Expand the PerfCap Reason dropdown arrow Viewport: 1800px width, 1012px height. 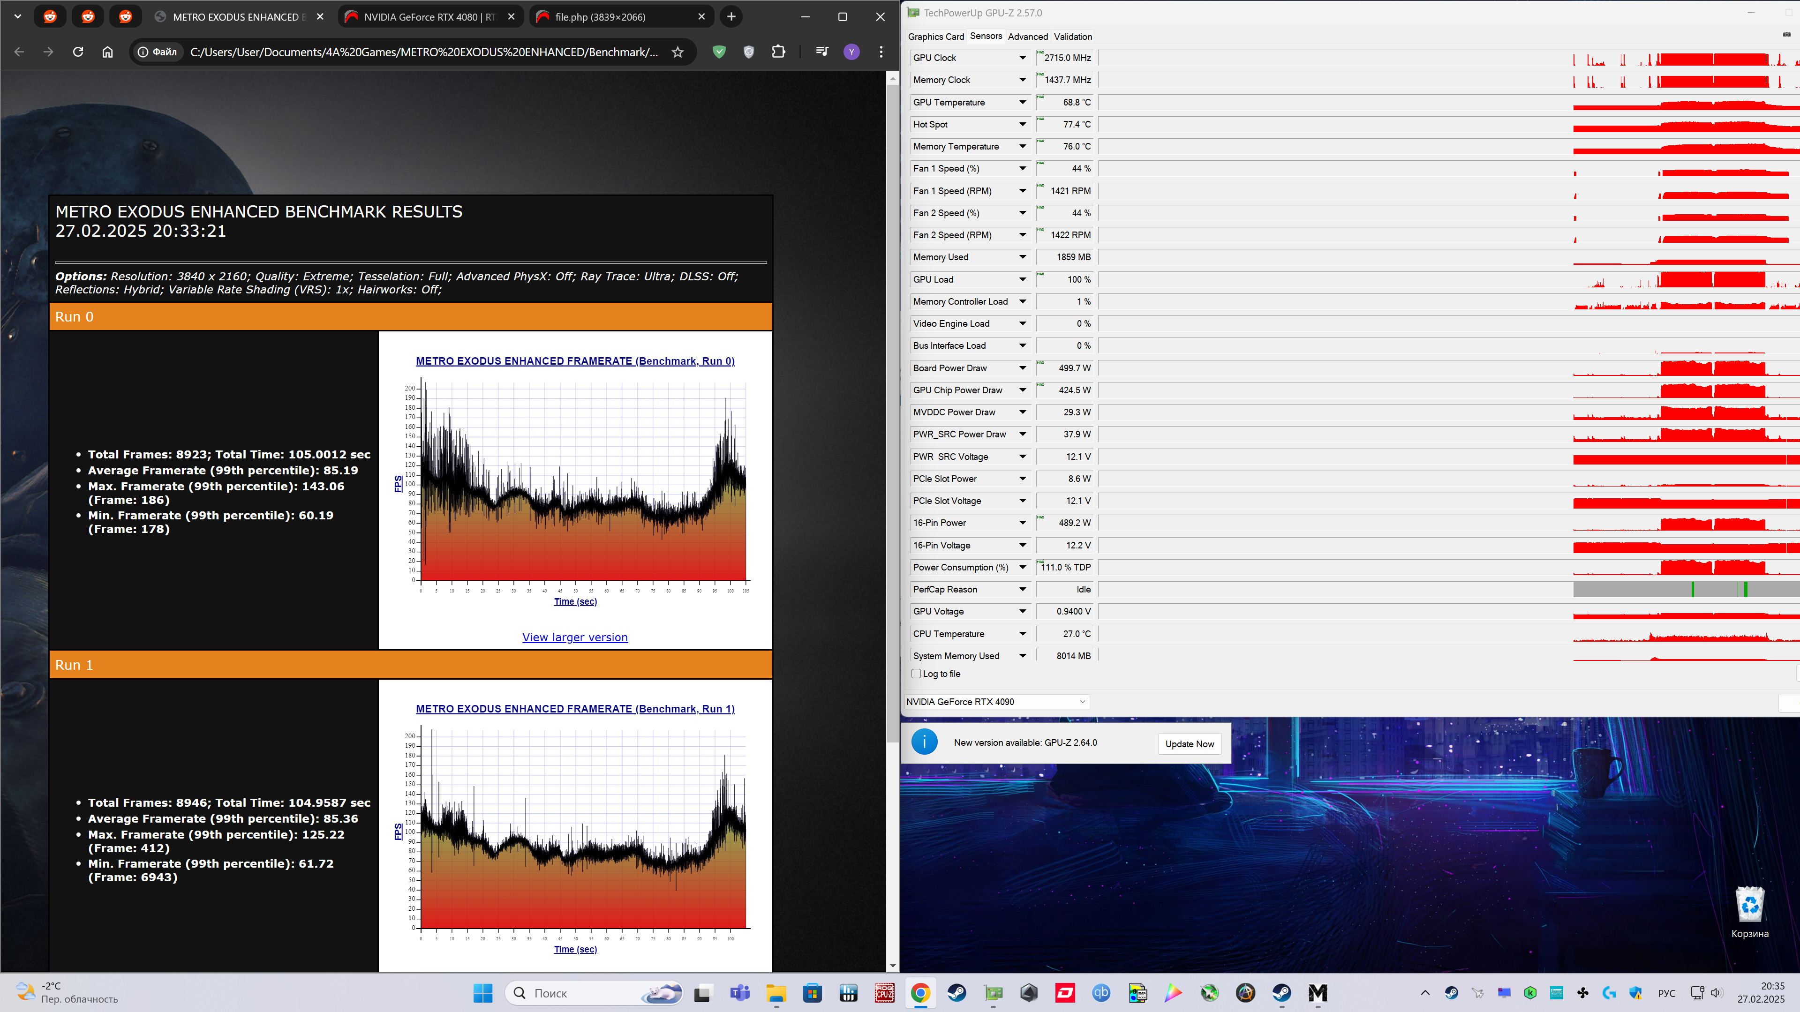(1022, 590)
